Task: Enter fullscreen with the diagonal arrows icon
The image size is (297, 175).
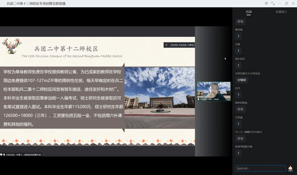Action: [x=273, y=3]
